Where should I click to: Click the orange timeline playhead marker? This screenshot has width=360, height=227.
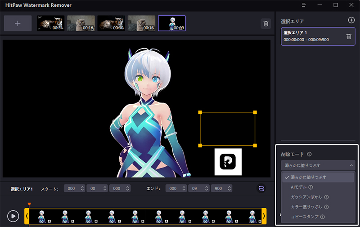click(29, 205)
